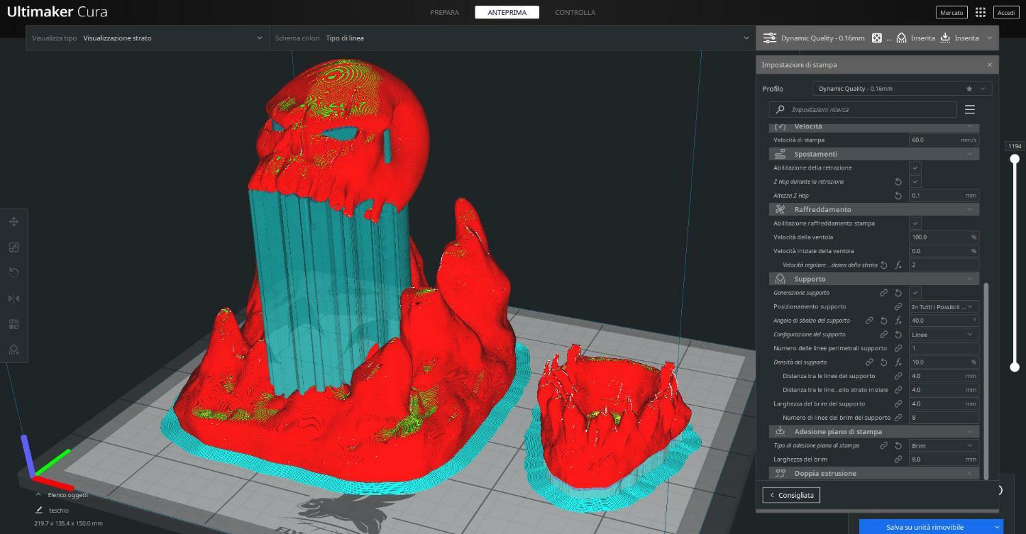Open the application switcher grid icon

[x=980, y=12]
